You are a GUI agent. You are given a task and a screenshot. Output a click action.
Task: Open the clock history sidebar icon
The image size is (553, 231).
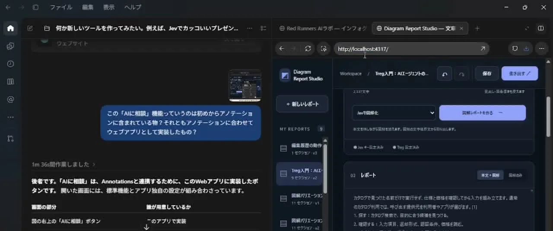coord(10,64)
